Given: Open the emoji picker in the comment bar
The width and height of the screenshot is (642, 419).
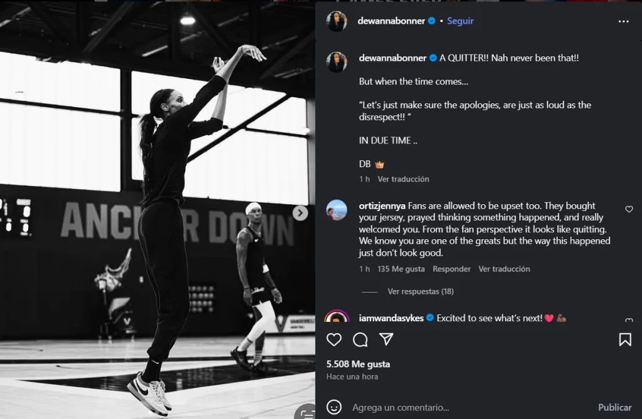Looking at the screenshot, I should pyautogui.click(x=334, y=406).
